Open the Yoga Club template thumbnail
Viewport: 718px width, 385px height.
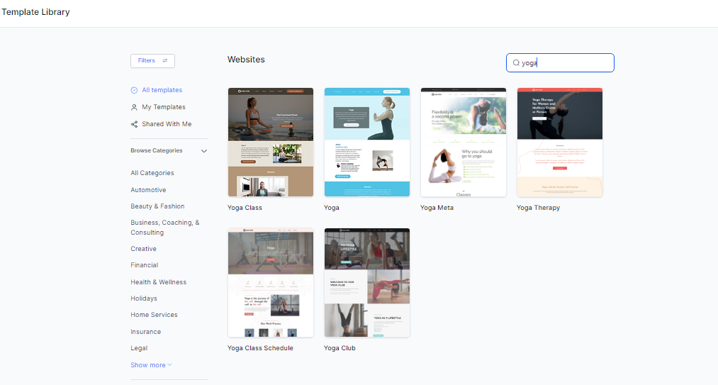pos(366,282)
